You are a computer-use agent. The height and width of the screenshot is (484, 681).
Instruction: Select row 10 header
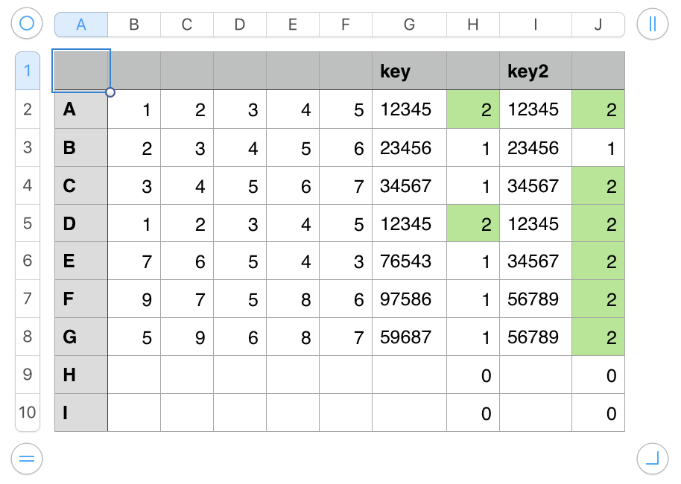pos(28,412)
